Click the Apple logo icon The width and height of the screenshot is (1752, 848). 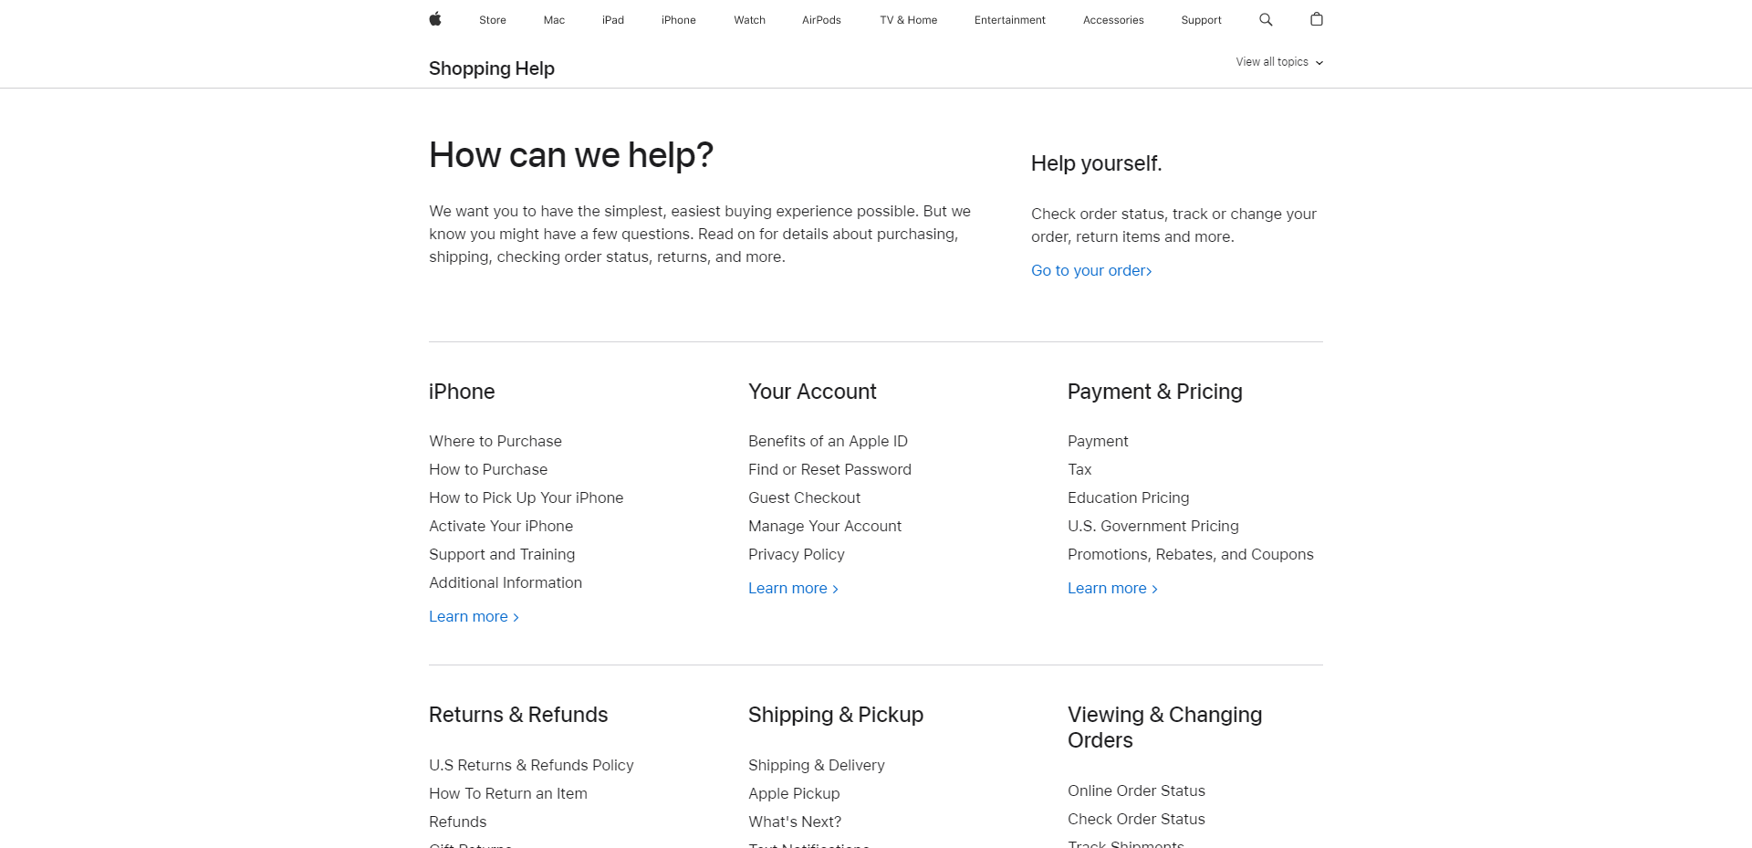click(x=435, y=19)
